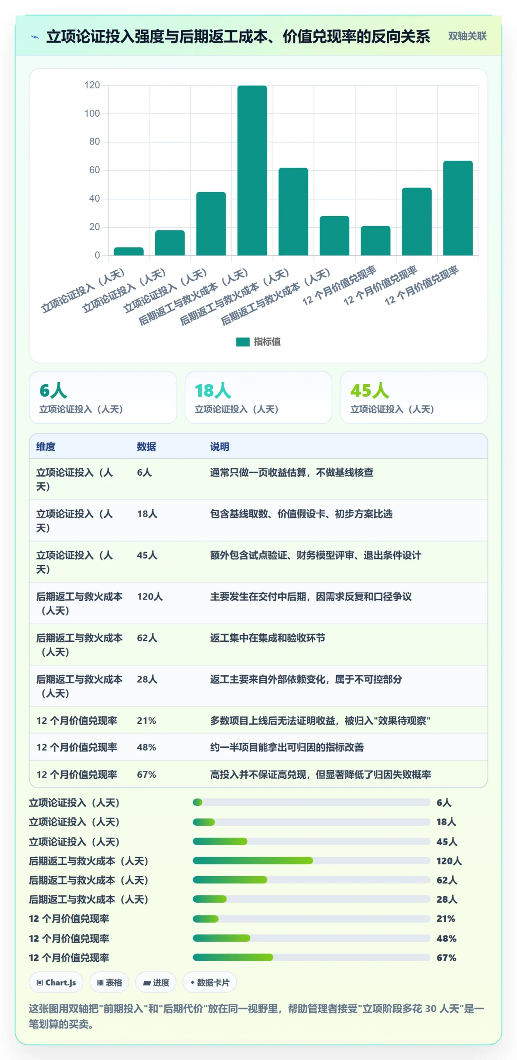Click the lightning icon beside the title
Screen dimensions: 517x1060
(x=35, y=37)
